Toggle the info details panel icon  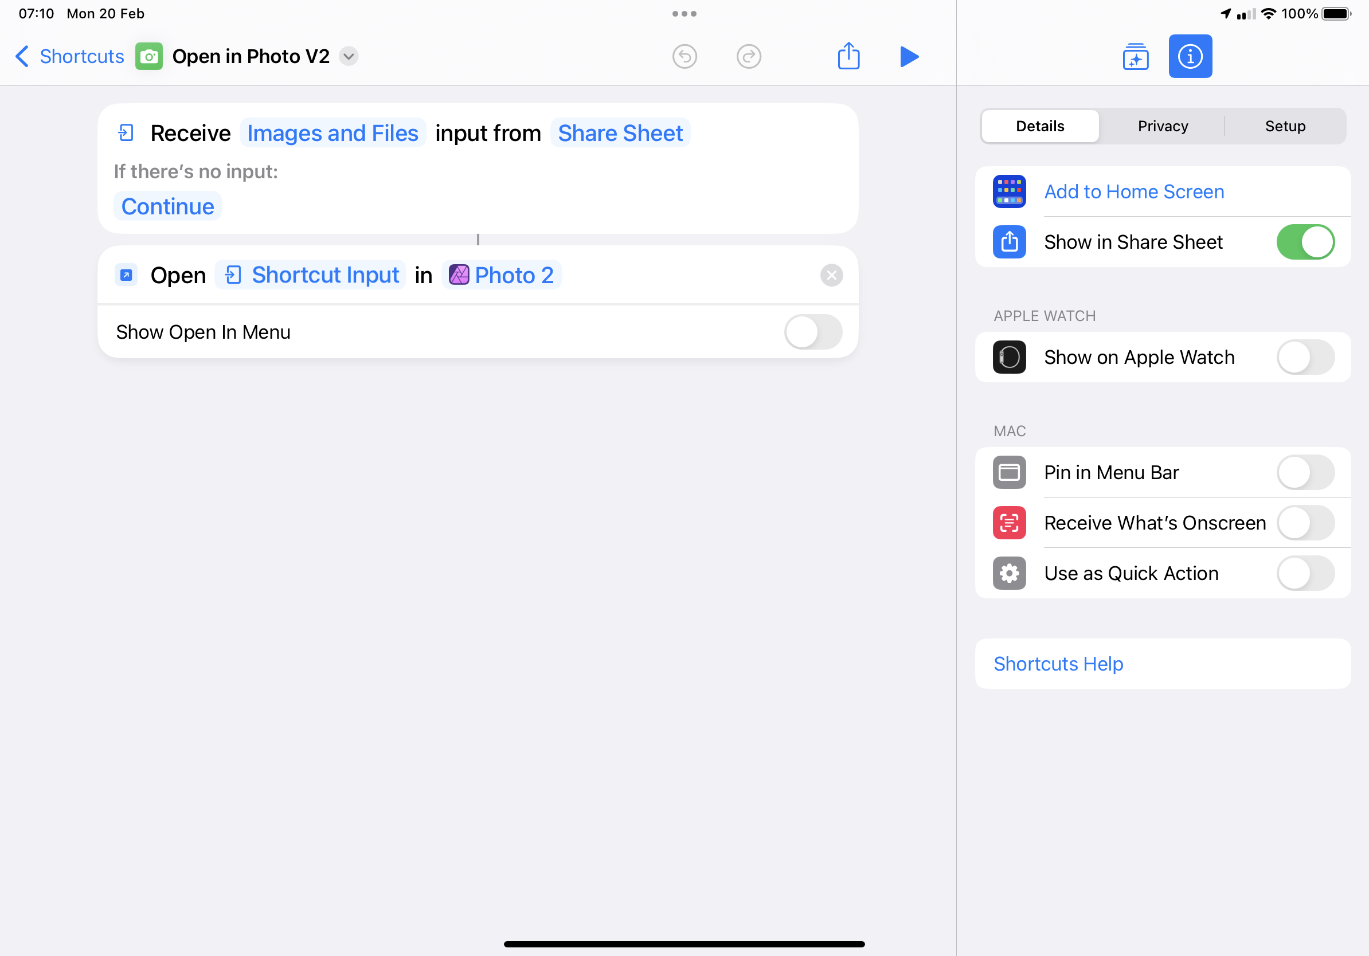(x=1190, y=57)
